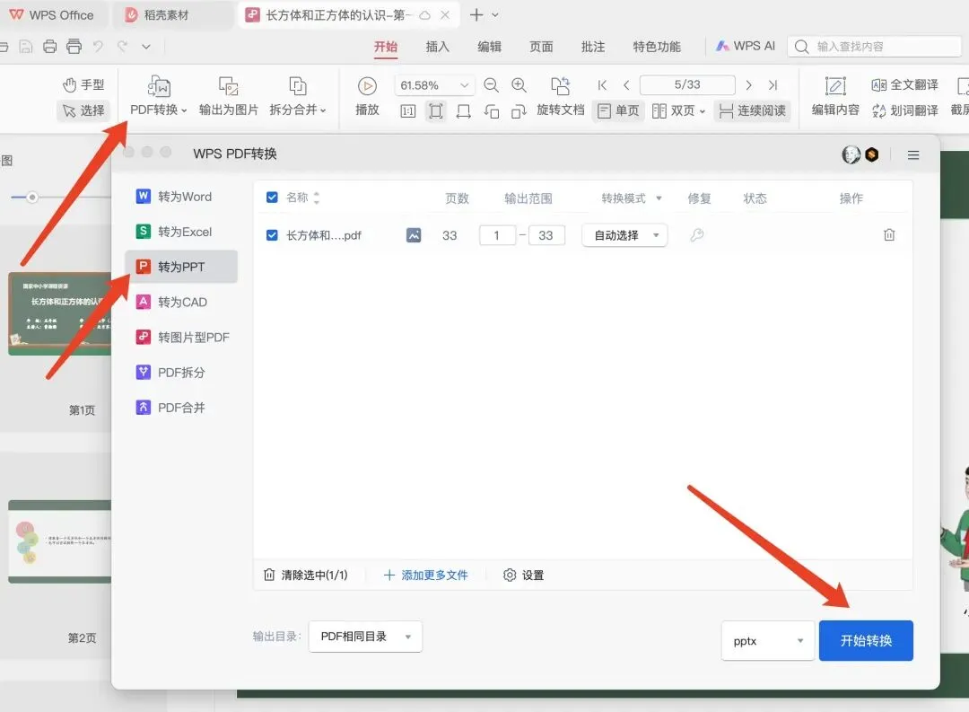Select the 手型 hand tool
The height and width of the screenshot is (712, 969).
click(x=83, y=84)
